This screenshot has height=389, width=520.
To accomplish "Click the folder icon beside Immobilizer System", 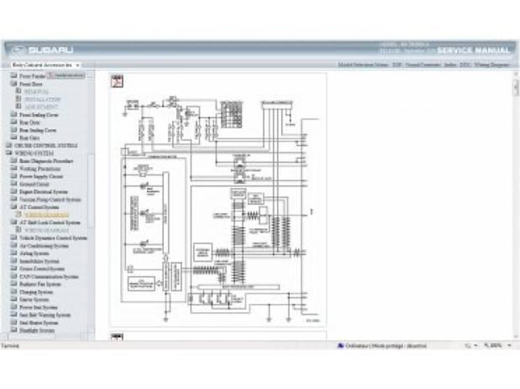I will [14, 261].
